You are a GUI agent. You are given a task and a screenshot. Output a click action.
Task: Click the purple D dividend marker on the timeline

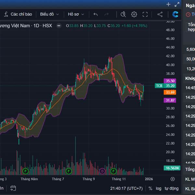102,171
